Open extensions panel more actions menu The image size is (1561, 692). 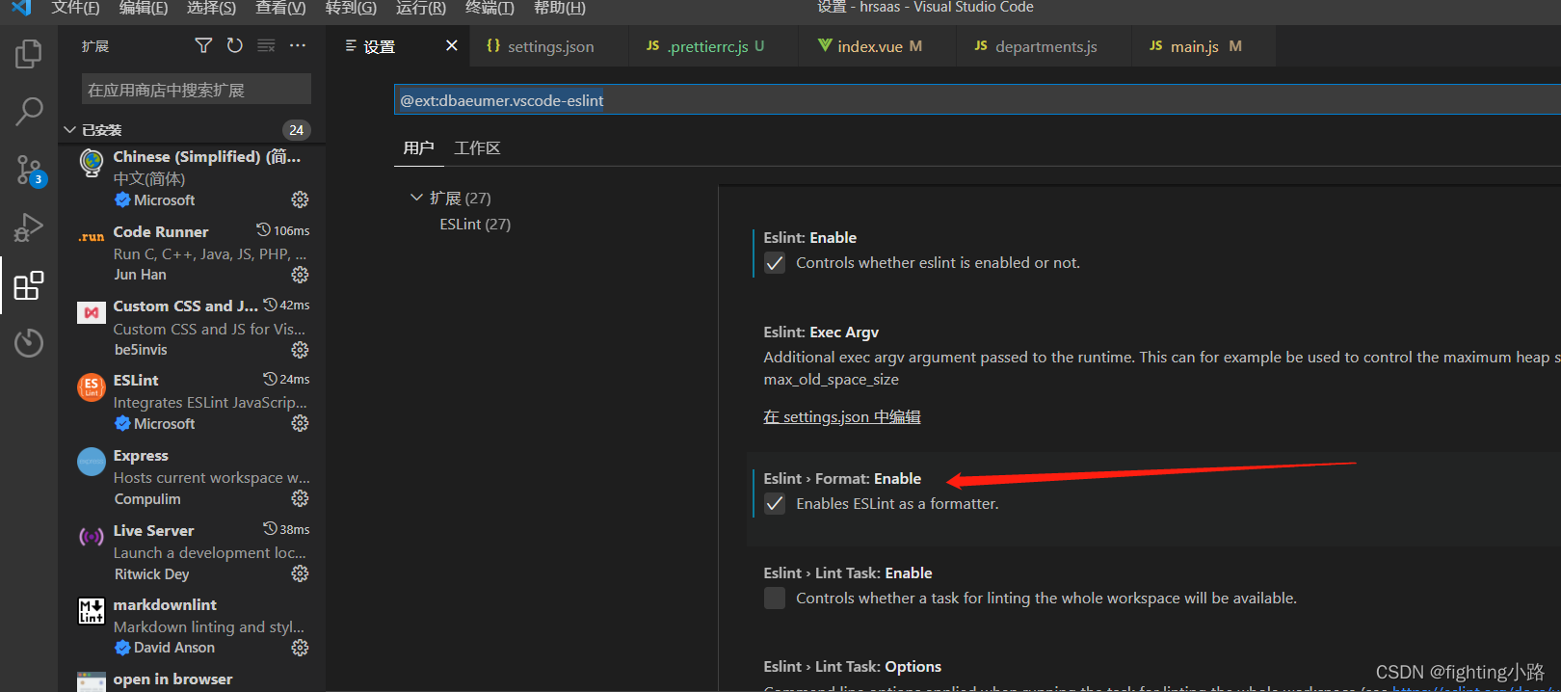click(x=298, y=45)
